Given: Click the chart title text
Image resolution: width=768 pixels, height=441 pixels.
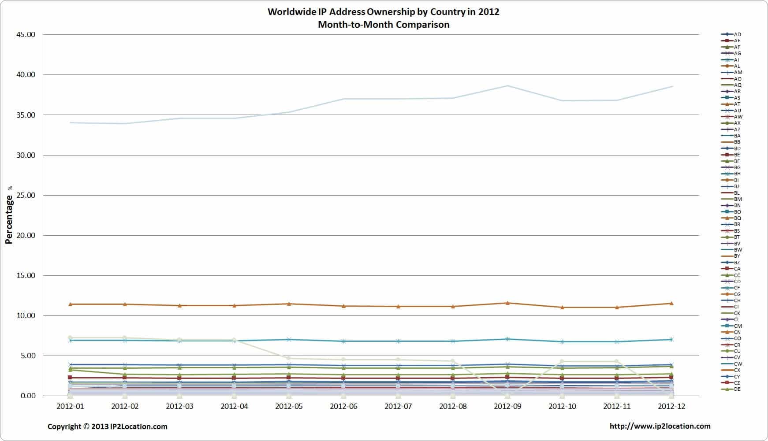Looking at the screenshot, I should click(x=383, y=12).
